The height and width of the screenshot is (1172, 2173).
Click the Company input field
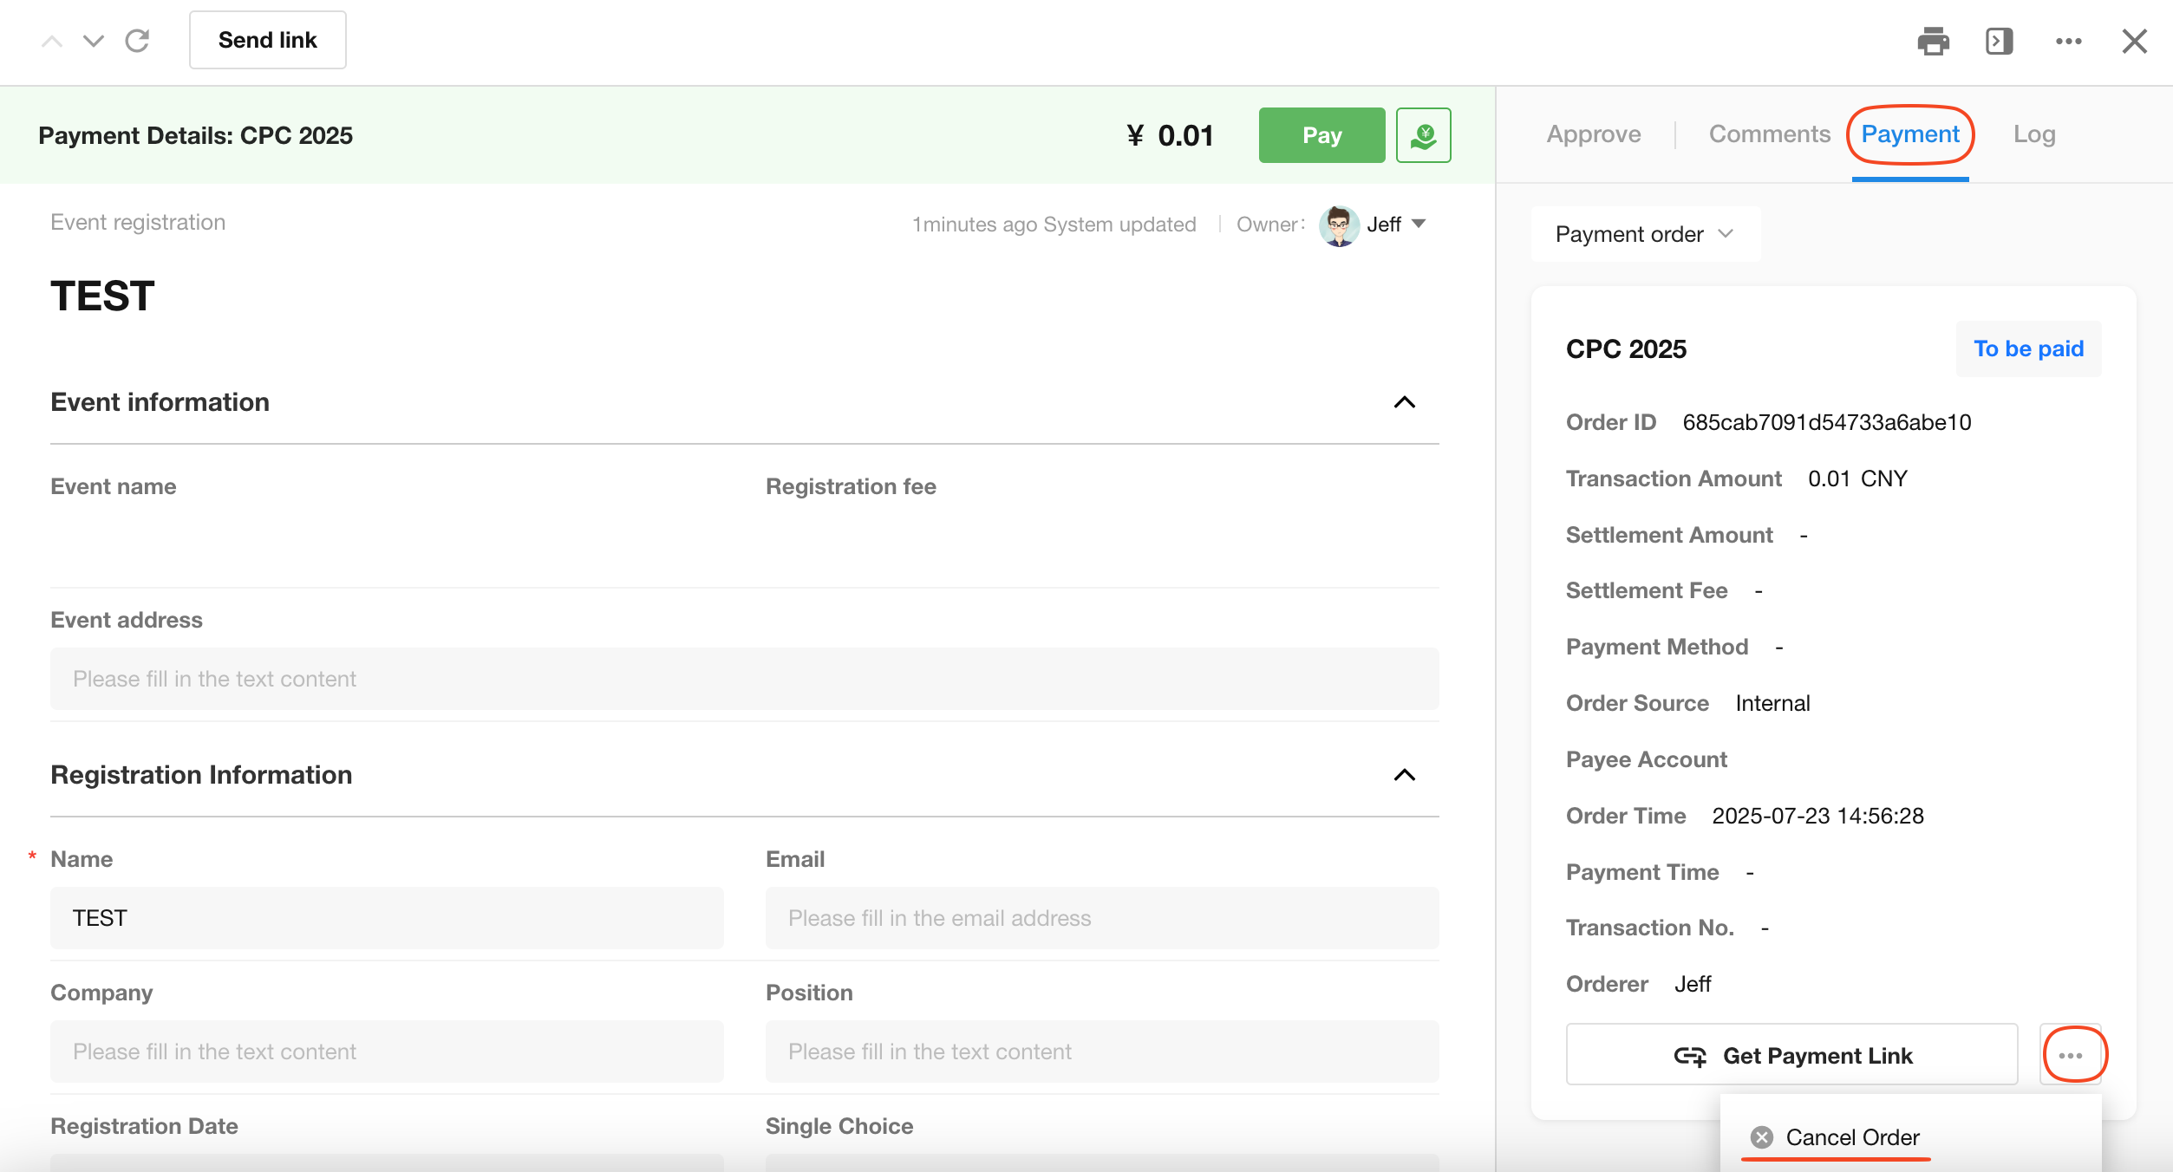coord(387,1052)
